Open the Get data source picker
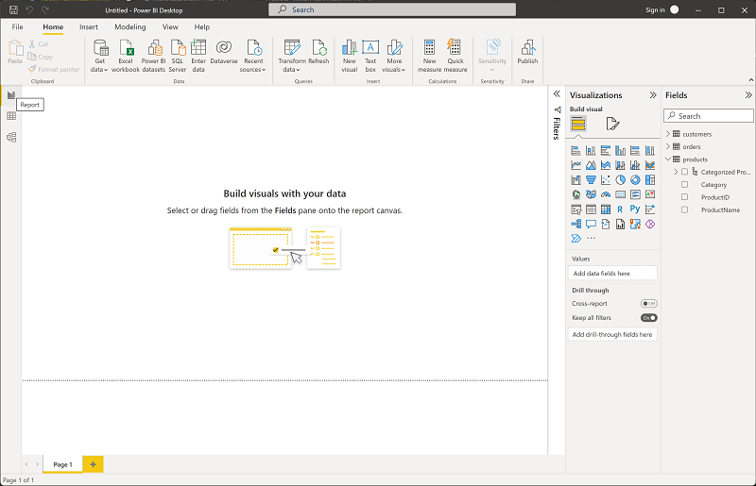This screenshot has width=756, height=486. (100, 57)
